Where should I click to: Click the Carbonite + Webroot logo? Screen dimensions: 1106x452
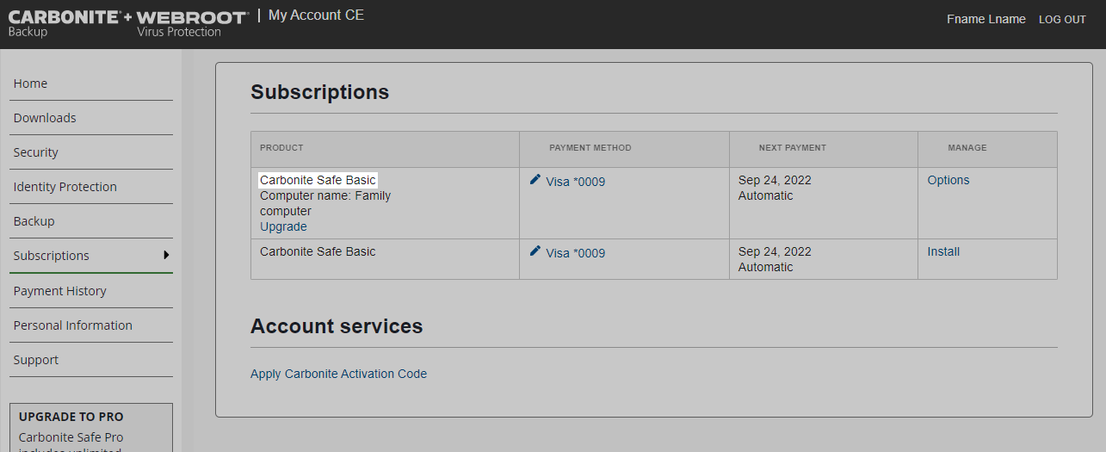click(x=128, y=24)
